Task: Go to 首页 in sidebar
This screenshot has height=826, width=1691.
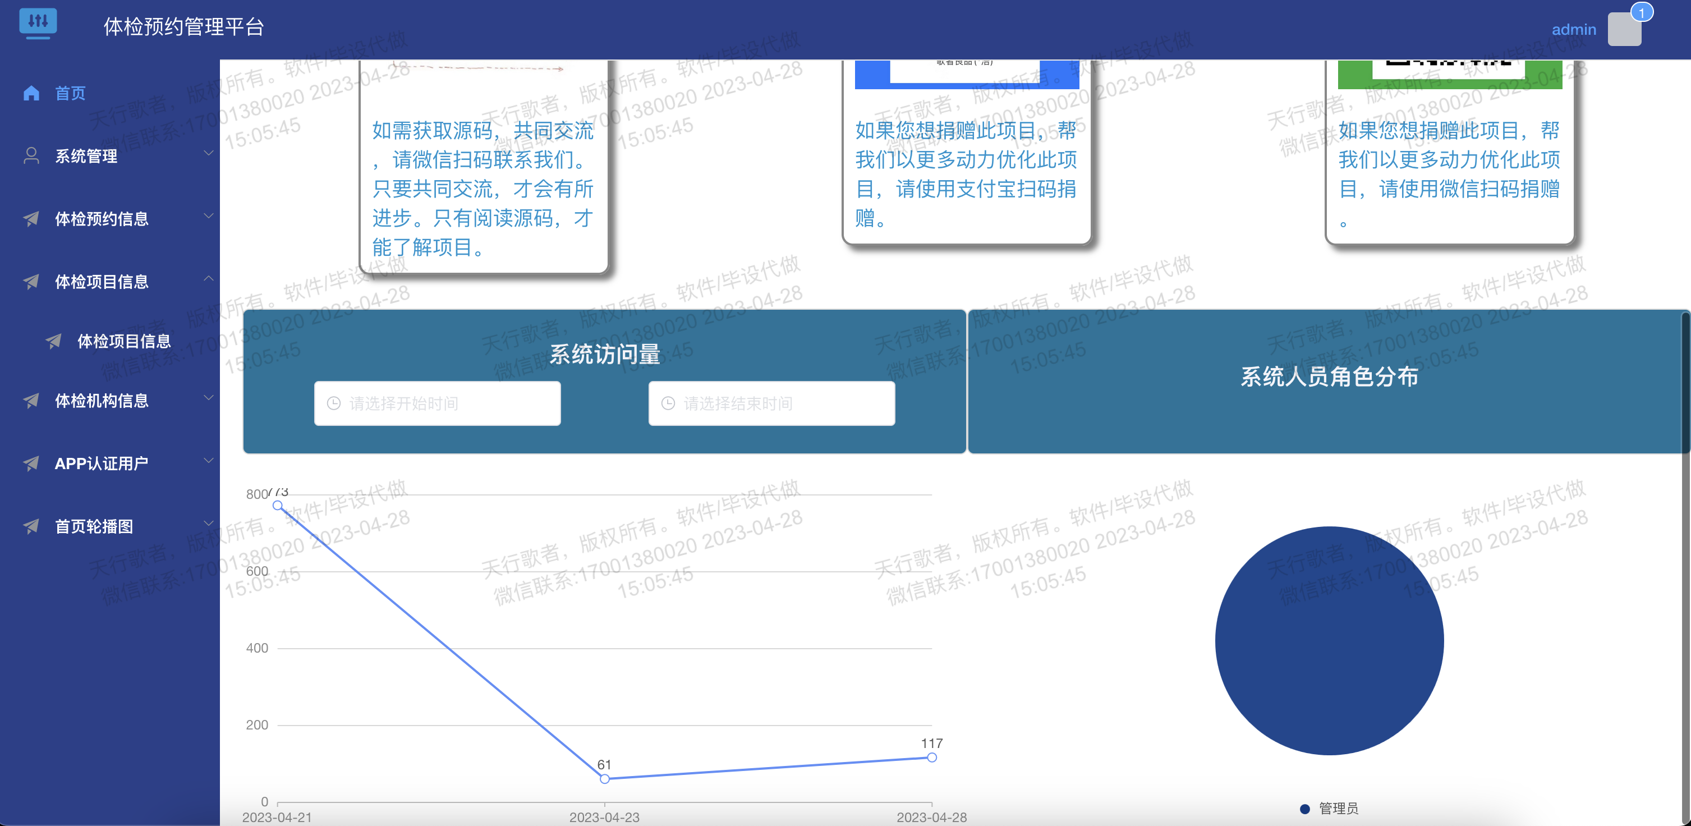Action: [109, 93]
